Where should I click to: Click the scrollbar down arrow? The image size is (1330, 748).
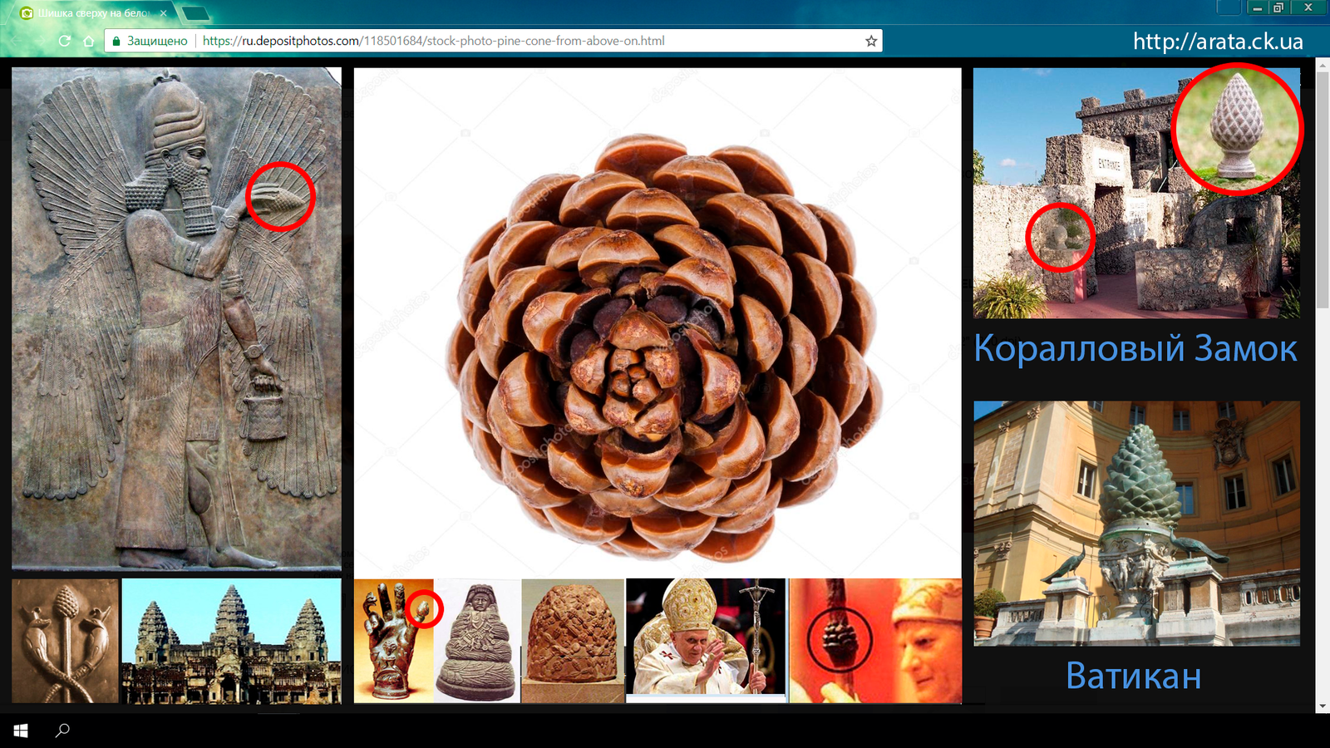[x=1323, y=706]
